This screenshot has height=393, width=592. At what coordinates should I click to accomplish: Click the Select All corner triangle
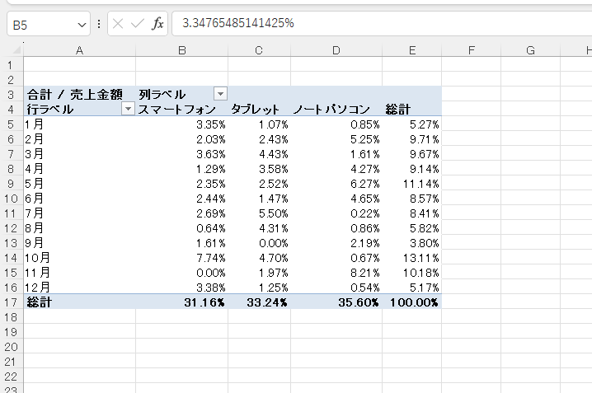[x=16, y=49]
